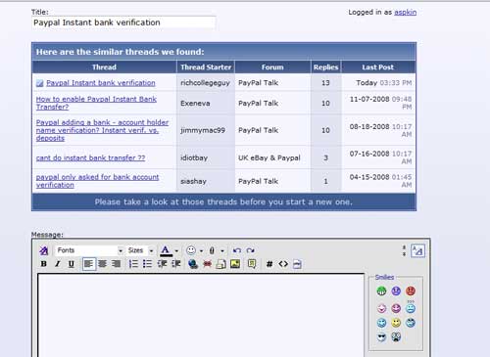
Task: Open the smilies dropdown arrow in toolbar
Action: tap(201, 250)
